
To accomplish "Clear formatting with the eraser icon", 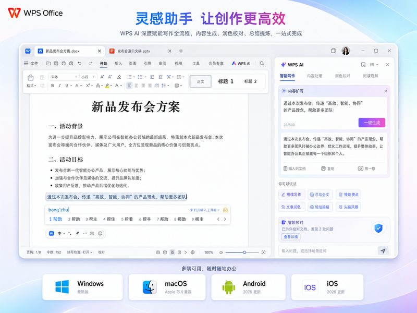I will (119, 77).
